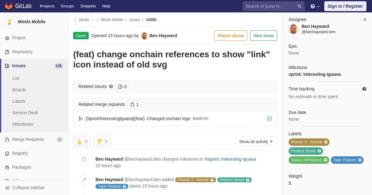
Task: Open the %sprint: Interesting Iguana milestone link
Action: coord(230,159)
